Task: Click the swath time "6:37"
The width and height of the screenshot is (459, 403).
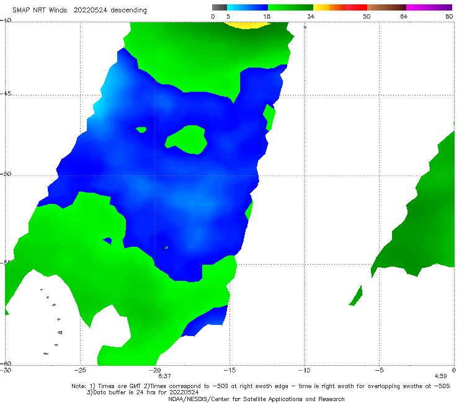Action: tap(164, 376)
